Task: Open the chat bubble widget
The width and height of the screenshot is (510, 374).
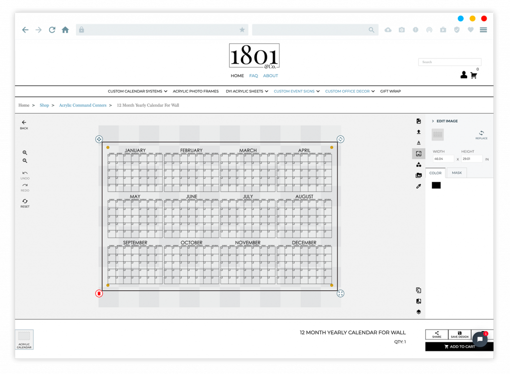Action: (480, 339)
